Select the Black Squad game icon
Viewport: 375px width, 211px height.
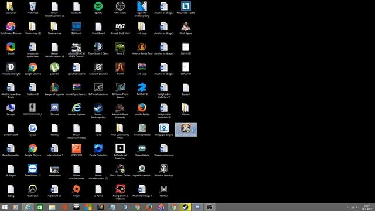click(x=186, y=26)
